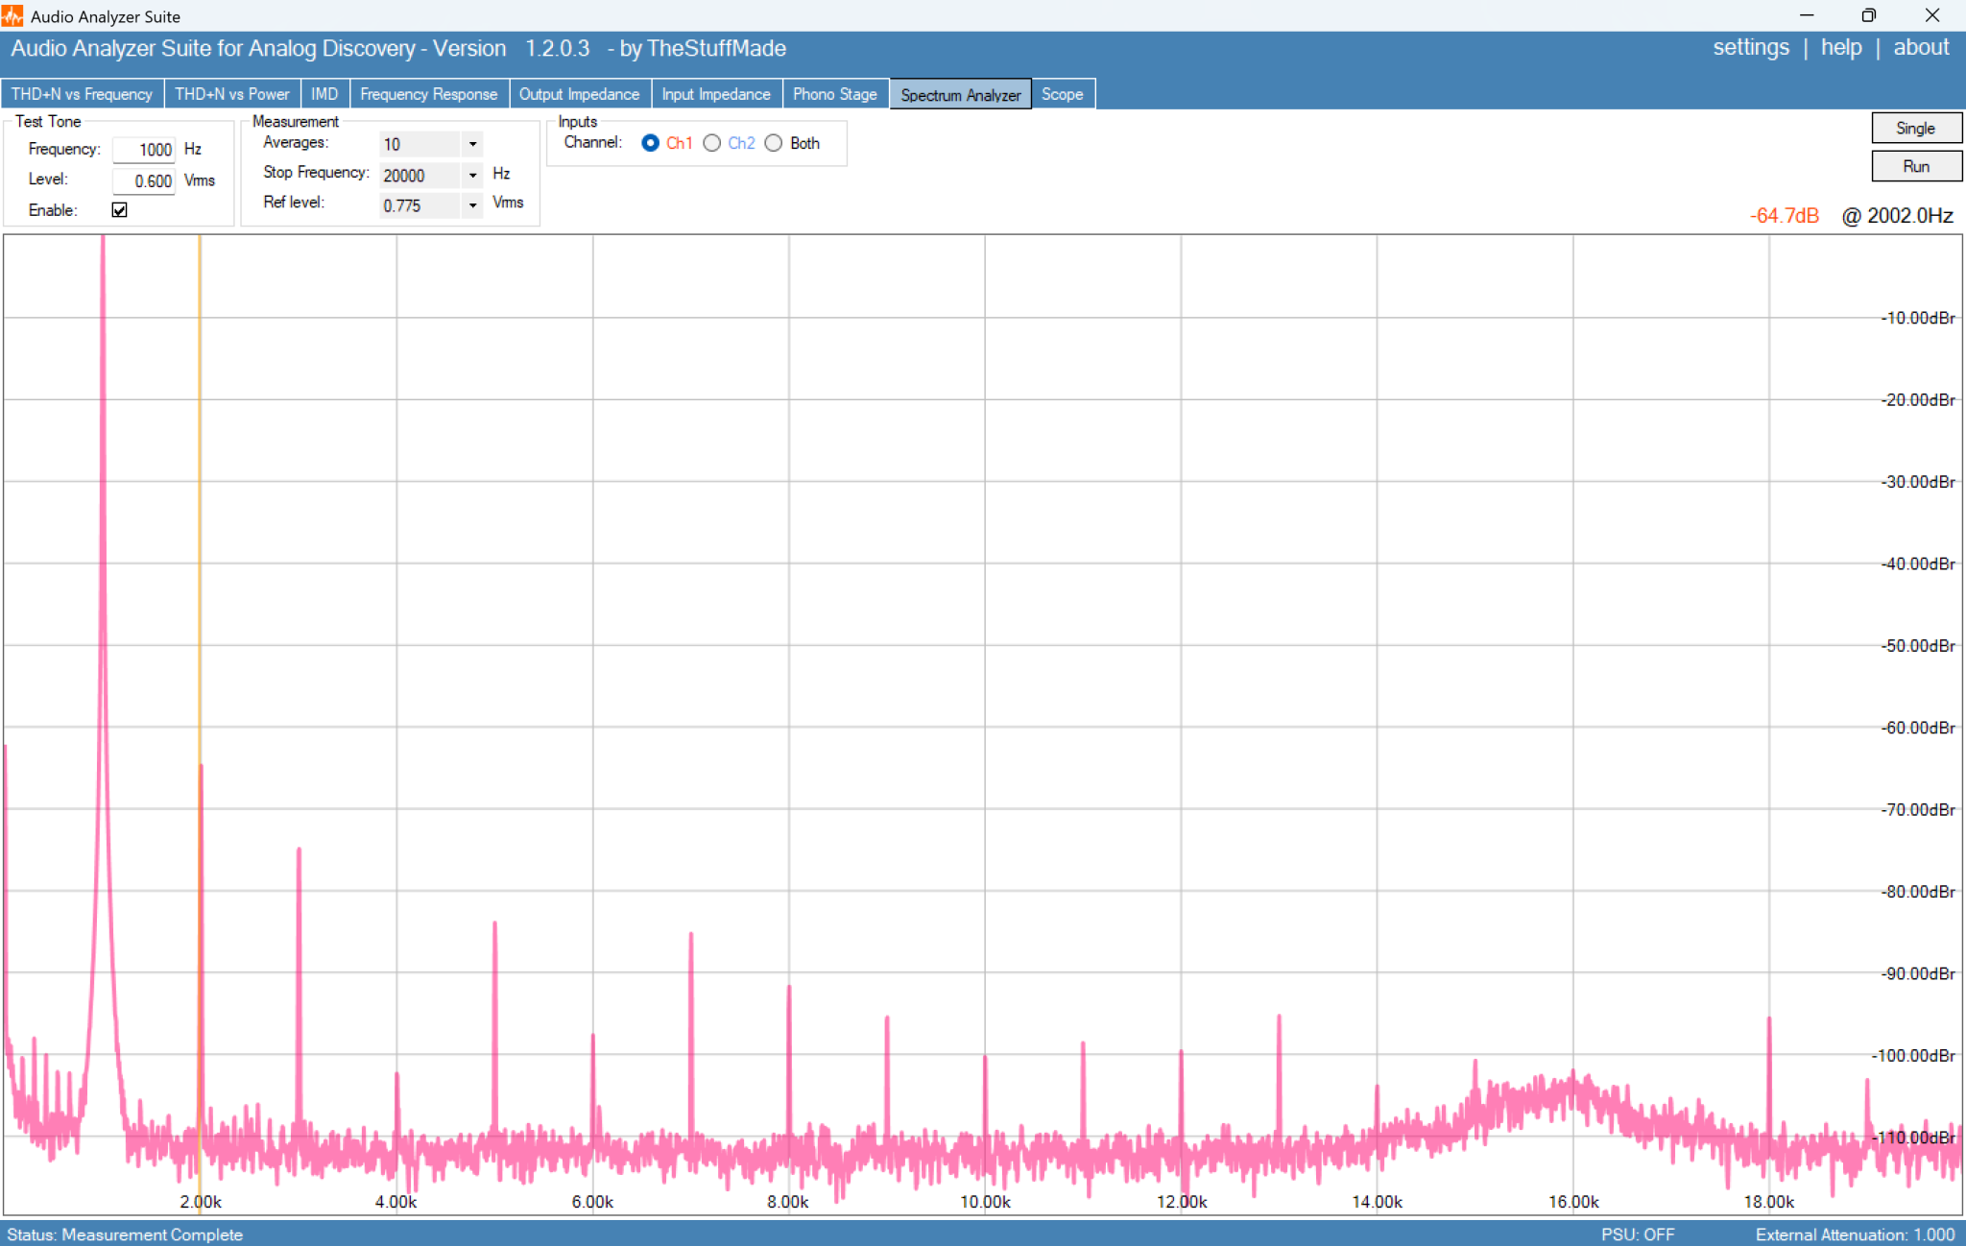
Task: Click the 18.00k frequency axis label
Action: click(x=1769, y=1202)
